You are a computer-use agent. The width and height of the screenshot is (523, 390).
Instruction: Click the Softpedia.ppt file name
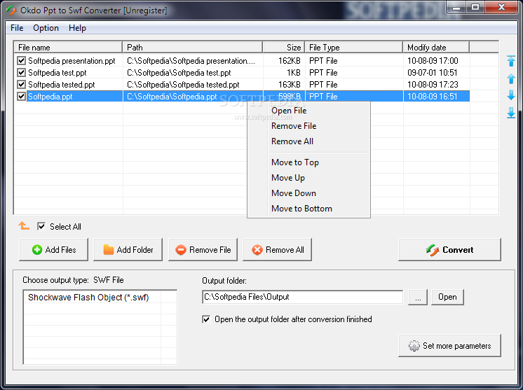pyautogui.click(x=50, y=97)
